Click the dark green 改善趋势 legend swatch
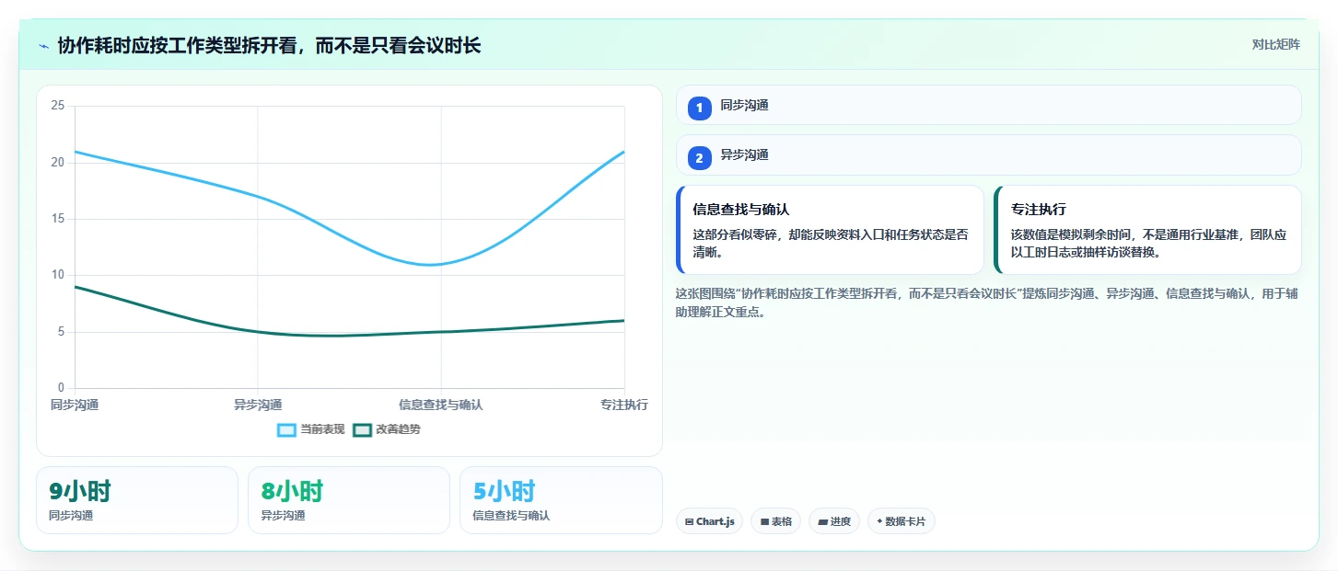 tap(362, 429)
